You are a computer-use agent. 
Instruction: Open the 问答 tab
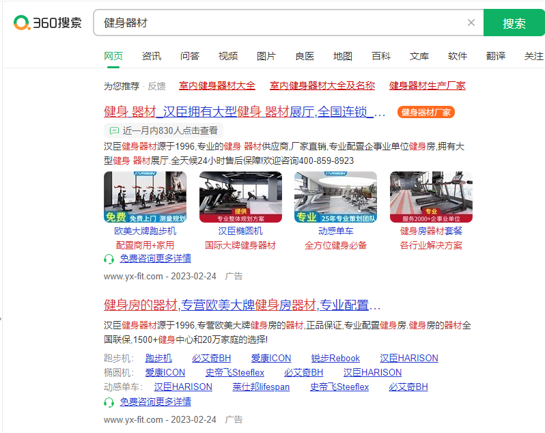point(190,56)
